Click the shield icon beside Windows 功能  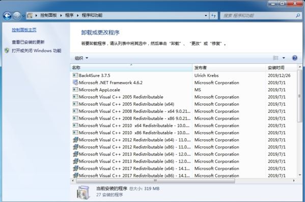(x=7, y=50)
